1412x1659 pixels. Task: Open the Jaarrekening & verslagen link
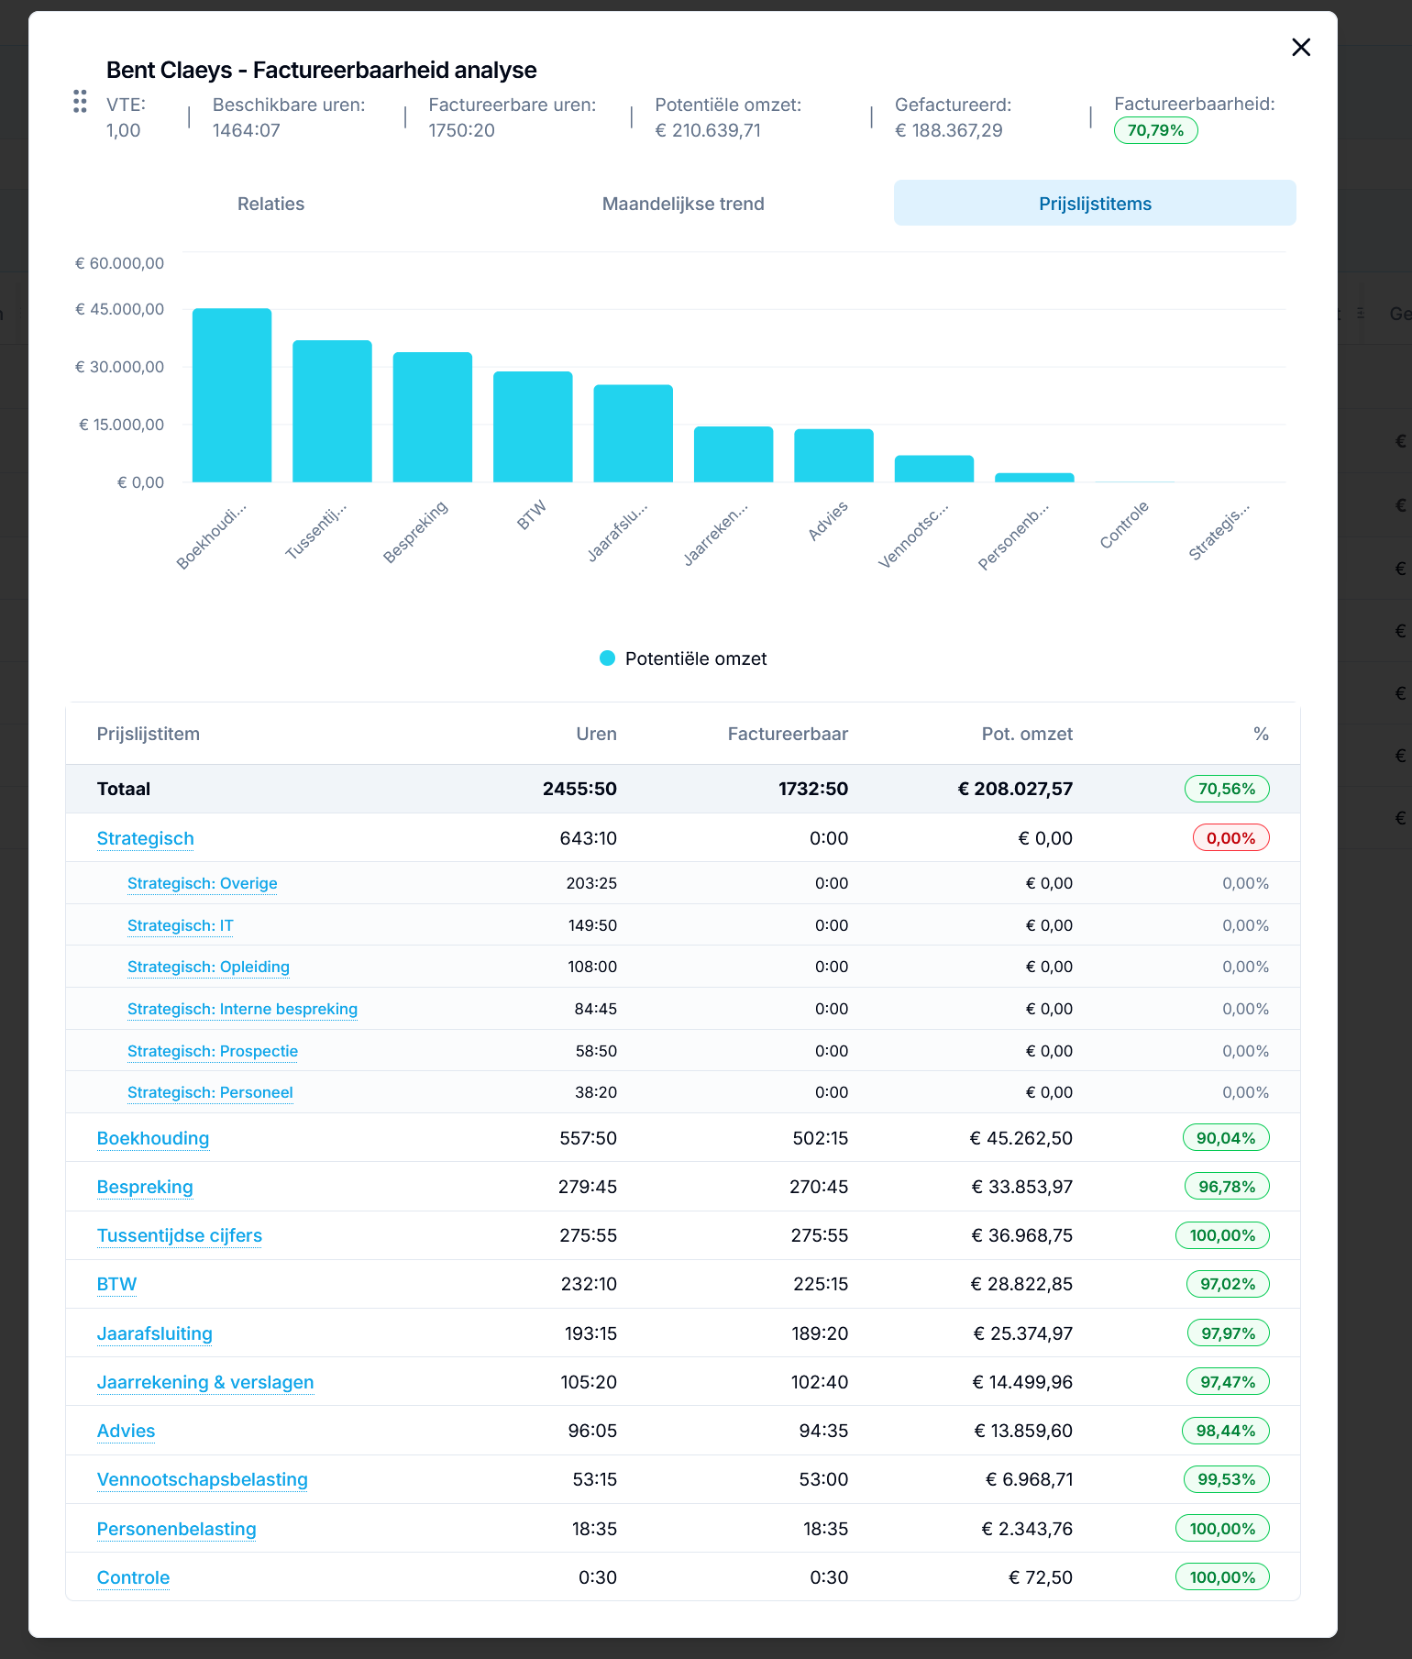tap(205, 1382)
